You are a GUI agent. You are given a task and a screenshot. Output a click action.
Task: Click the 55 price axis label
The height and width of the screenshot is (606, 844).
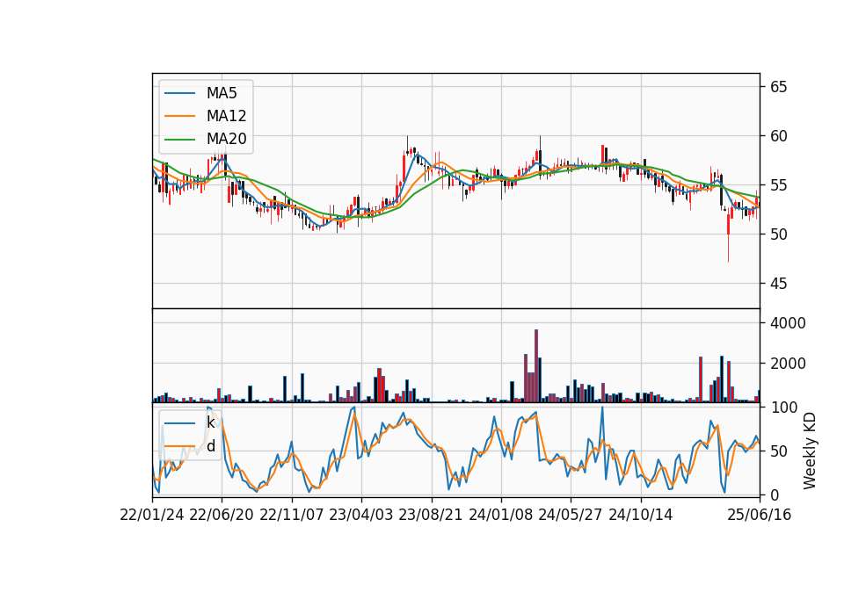coord(778,185)
